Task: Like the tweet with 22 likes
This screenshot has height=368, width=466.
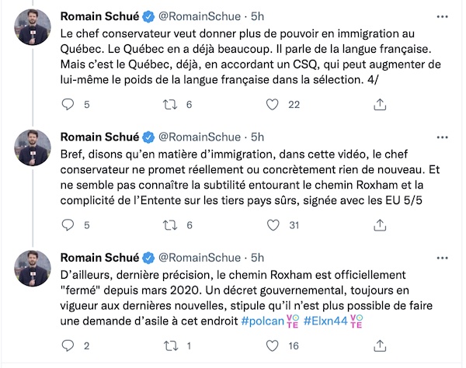Action: coord(272,105)
